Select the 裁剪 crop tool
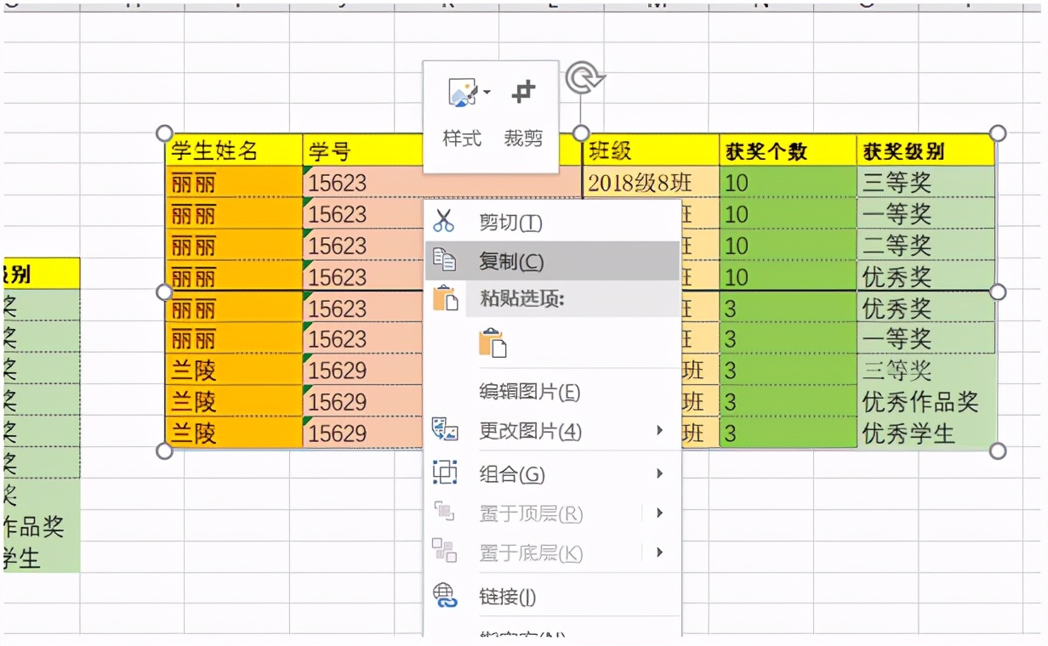 pyautogui.click(x=523, y=114)
